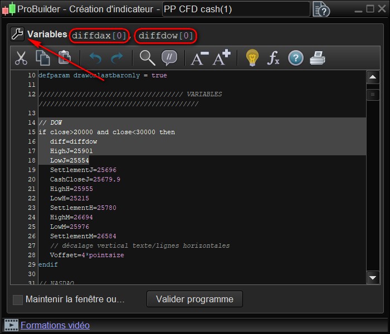Click the Paste clipboard icon
Viewport: 390px width, 334px height.
click(x=65, y=57)
